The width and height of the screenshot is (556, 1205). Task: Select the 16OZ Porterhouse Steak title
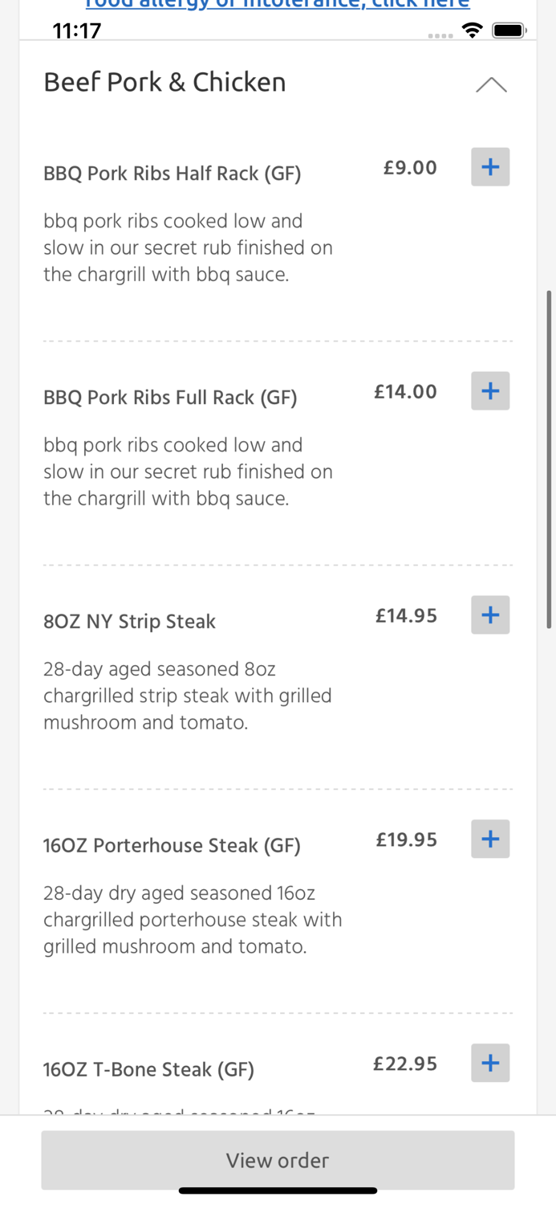[172, 846]
